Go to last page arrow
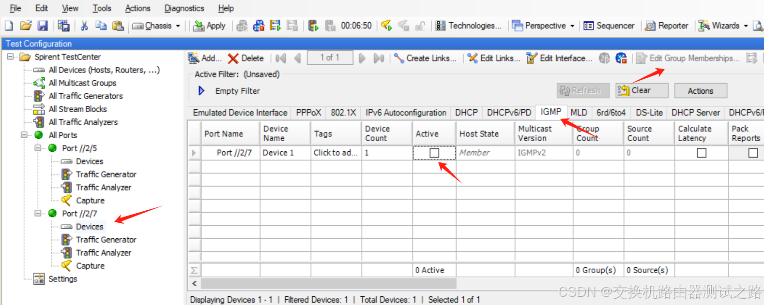764x305 pixels. pos(379,58)
